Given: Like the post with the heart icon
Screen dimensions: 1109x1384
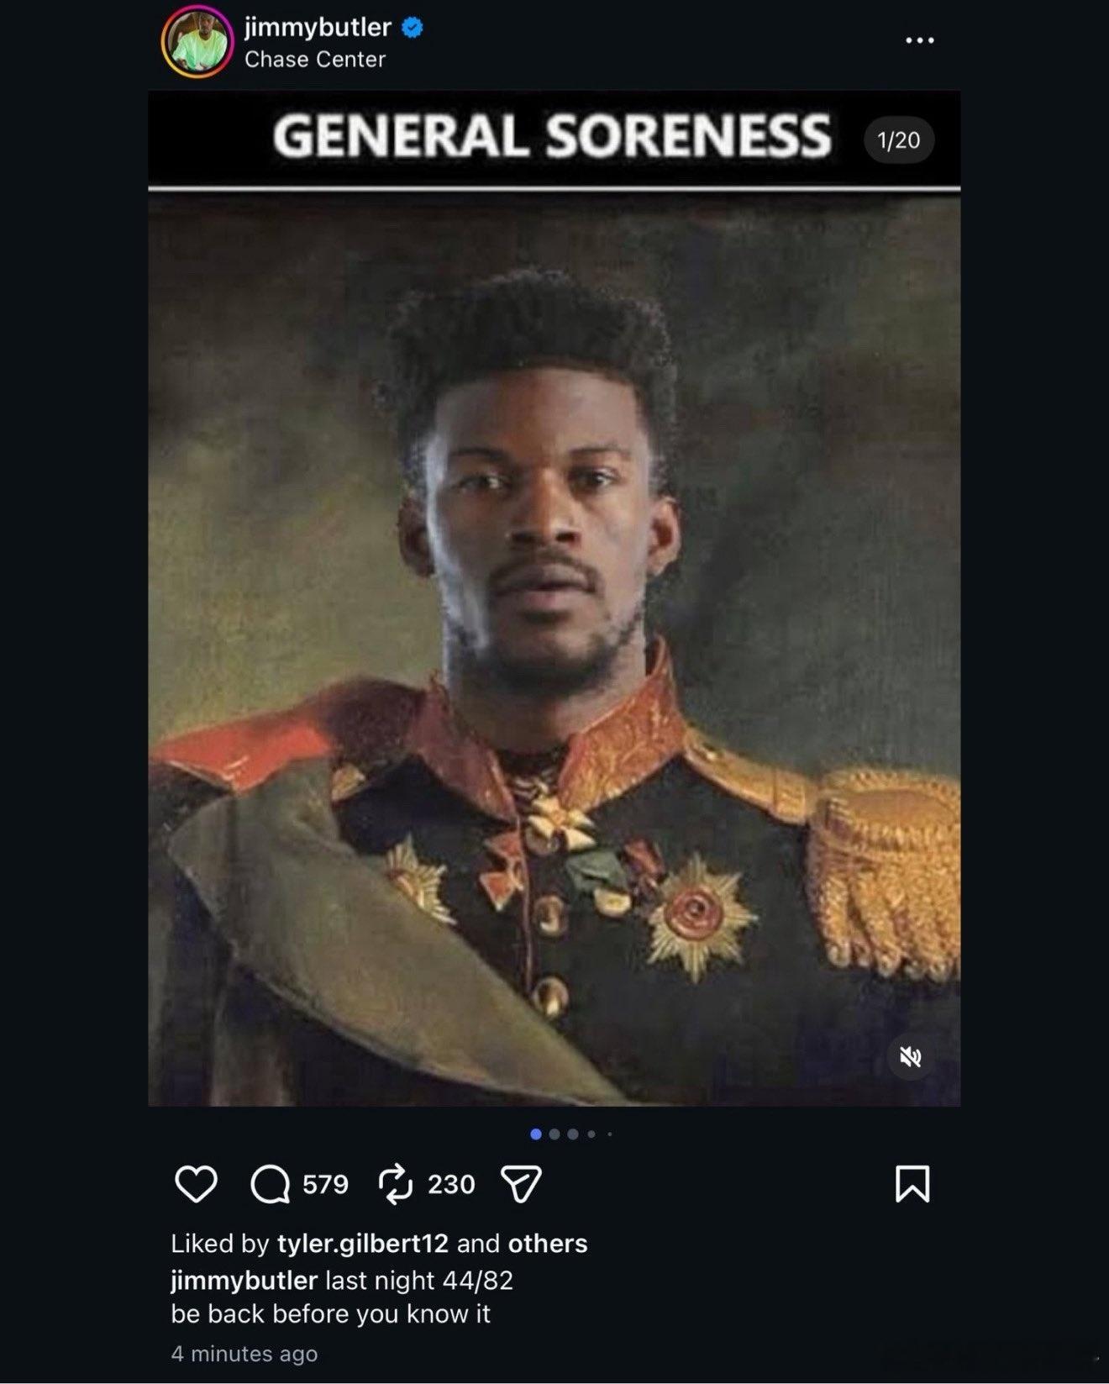Looking at the screenshot, I should point(196,1184).
